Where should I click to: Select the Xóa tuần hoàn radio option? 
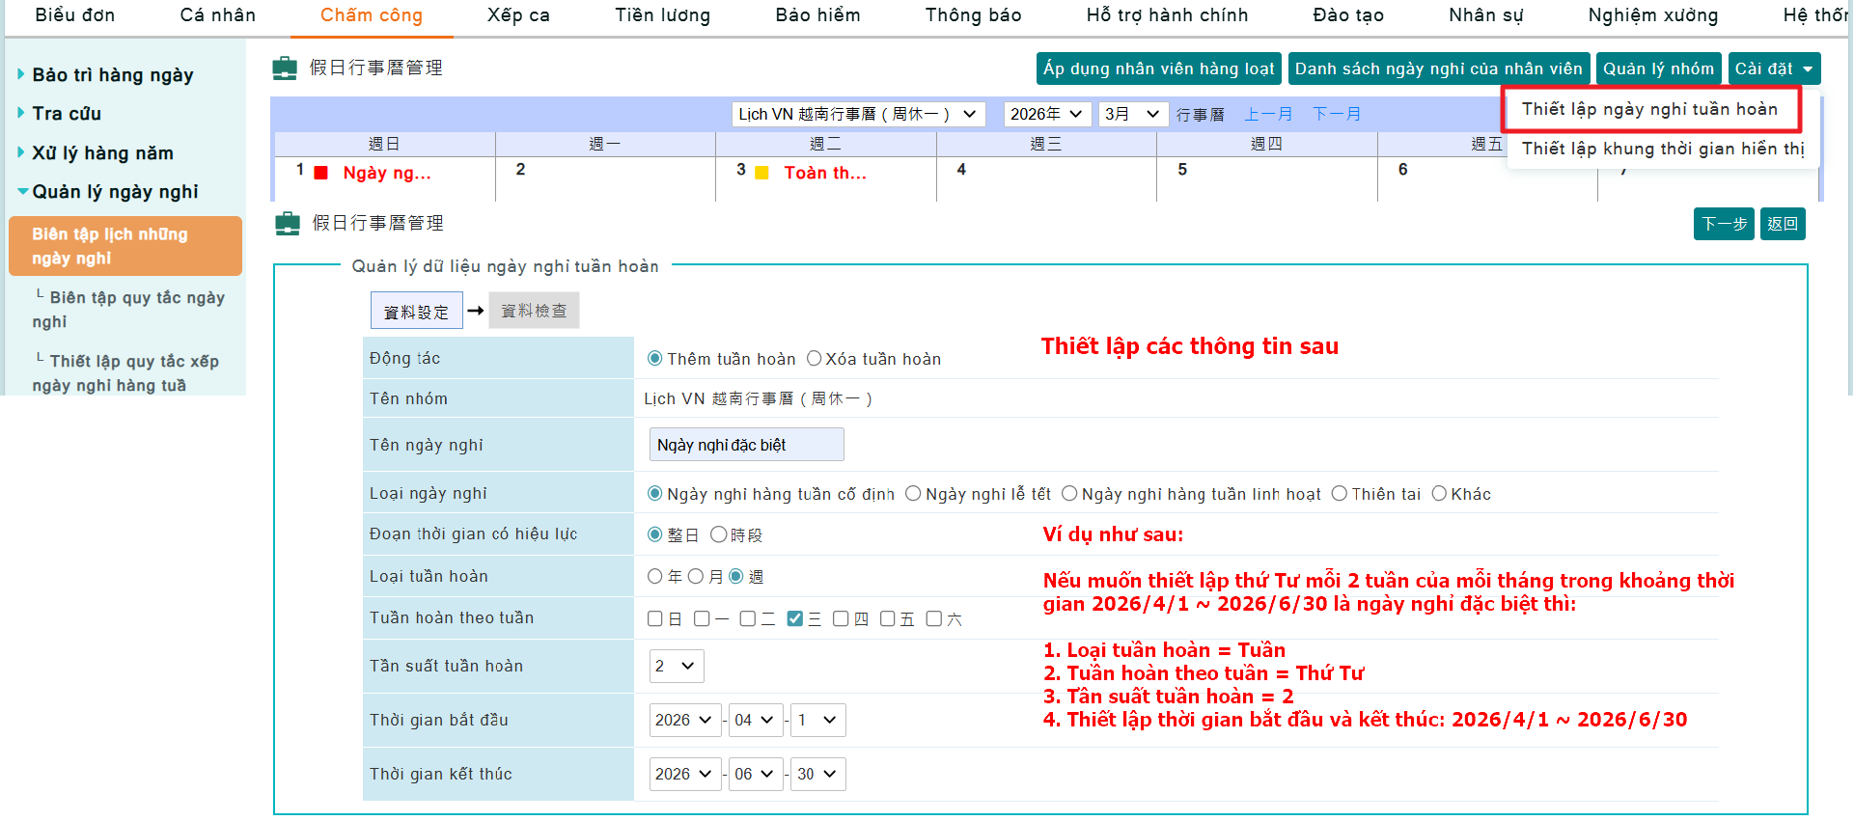(815, 359)
